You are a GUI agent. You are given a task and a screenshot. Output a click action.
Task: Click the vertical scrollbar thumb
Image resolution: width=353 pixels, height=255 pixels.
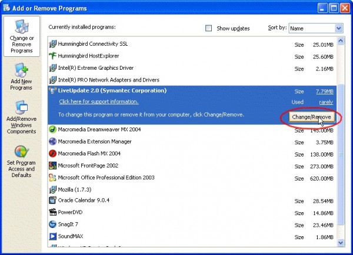[x=341, y=154]
